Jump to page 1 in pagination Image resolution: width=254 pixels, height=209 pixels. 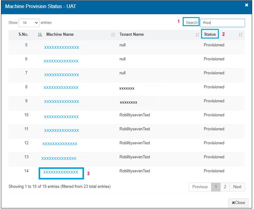[x=215, y=187]
